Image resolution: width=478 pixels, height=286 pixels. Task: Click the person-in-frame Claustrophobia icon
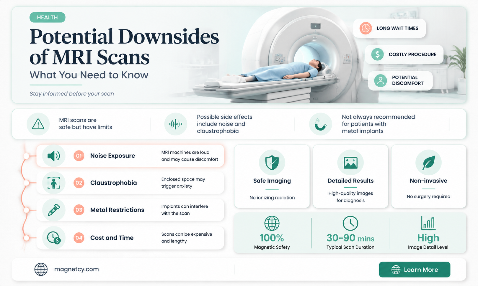coord(54,183)
